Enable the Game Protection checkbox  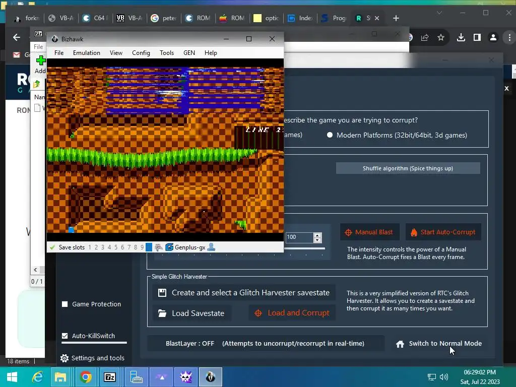pyautogui.click(x=65, y=304)
